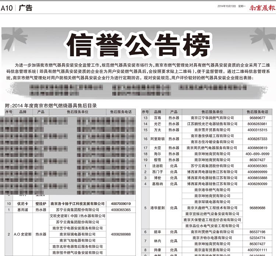
Task: Click the 广告 section label
Action: 25,7
